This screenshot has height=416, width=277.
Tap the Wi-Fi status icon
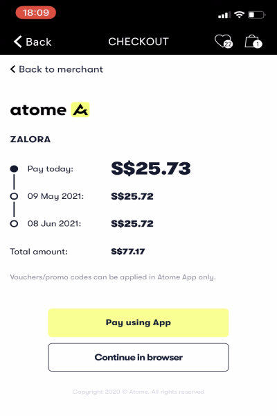(239, 15)
